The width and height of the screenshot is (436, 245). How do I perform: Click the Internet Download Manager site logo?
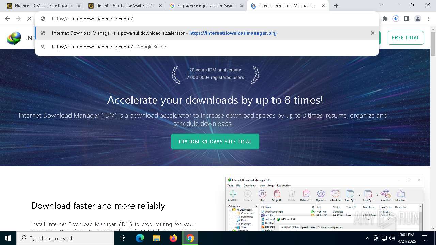tap(14, 38)
